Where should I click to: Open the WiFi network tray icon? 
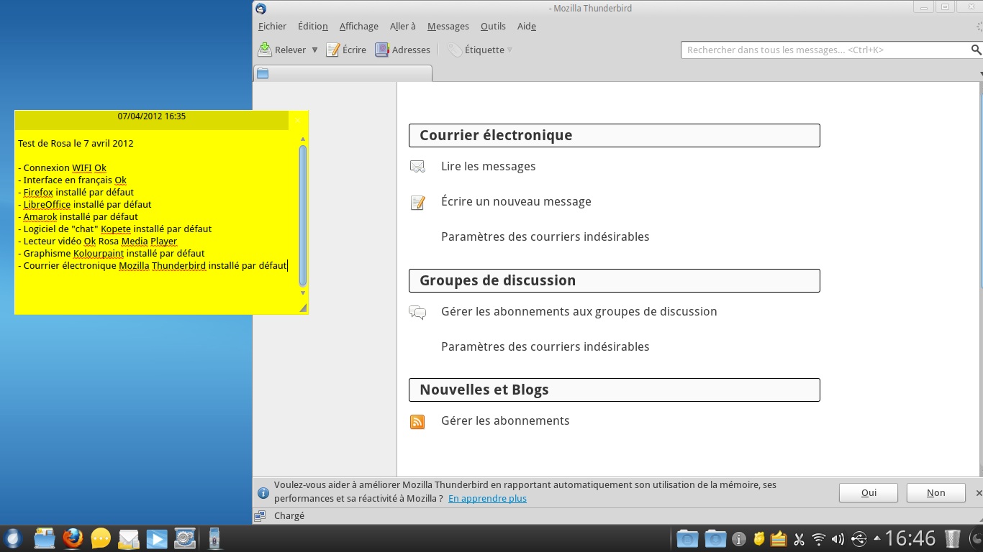818,539
